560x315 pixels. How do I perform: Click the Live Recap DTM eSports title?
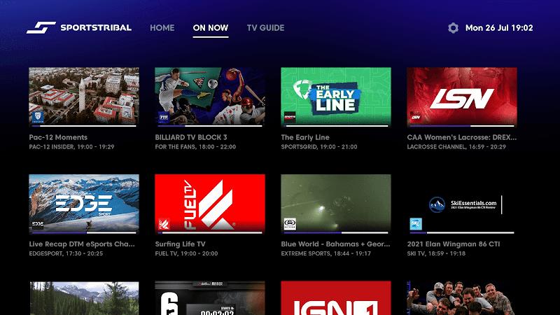[x=82, y=244]
